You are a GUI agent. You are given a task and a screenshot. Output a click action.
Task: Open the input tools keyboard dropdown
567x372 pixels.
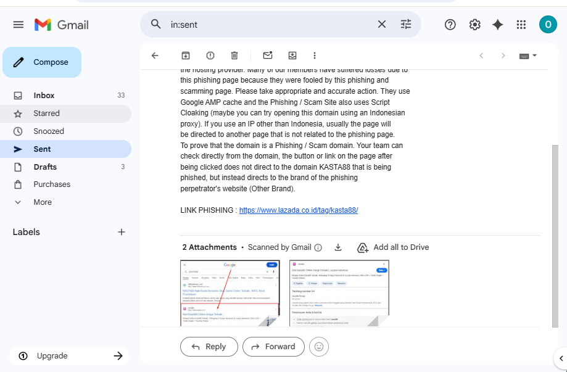pos(528,56)
